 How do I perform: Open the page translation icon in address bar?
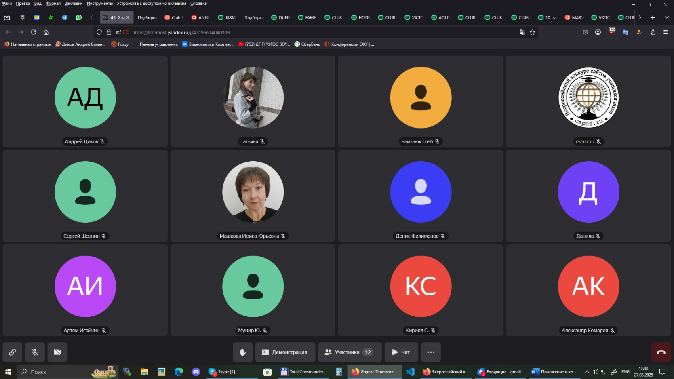[x=522, y=32]
